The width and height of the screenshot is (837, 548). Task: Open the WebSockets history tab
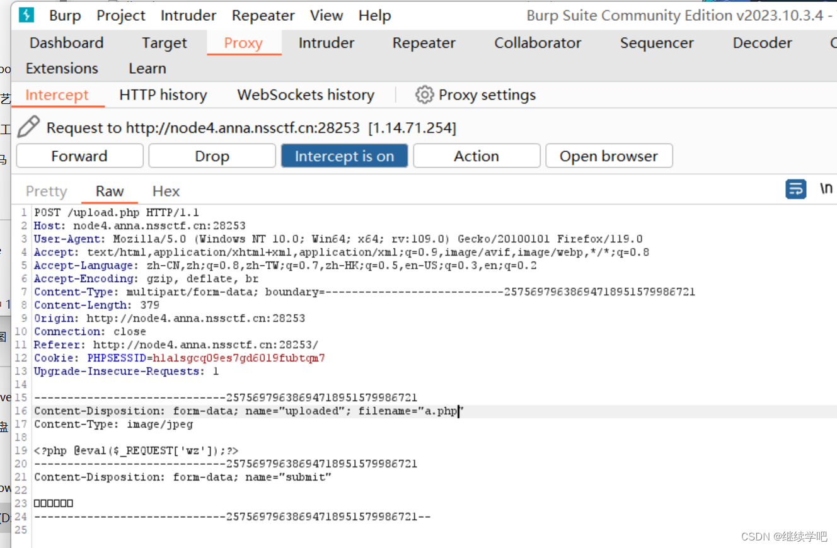(x=305, y=94)
